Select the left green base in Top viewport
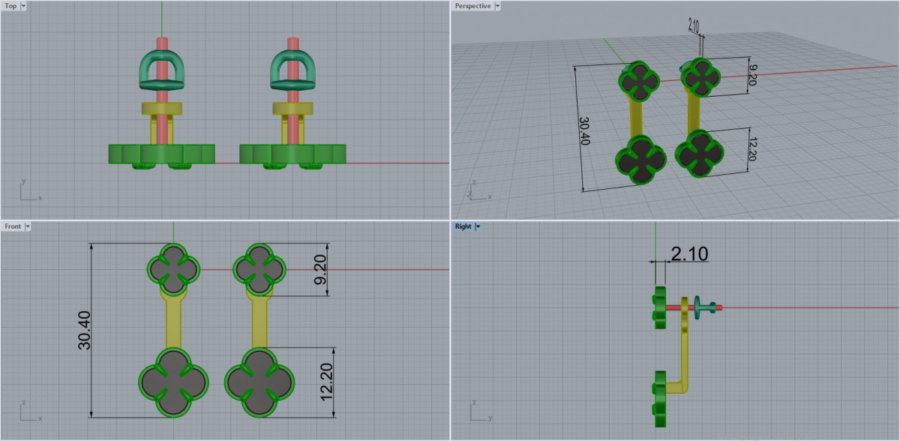Screen dimensions: 900x441 coord(162,154)
